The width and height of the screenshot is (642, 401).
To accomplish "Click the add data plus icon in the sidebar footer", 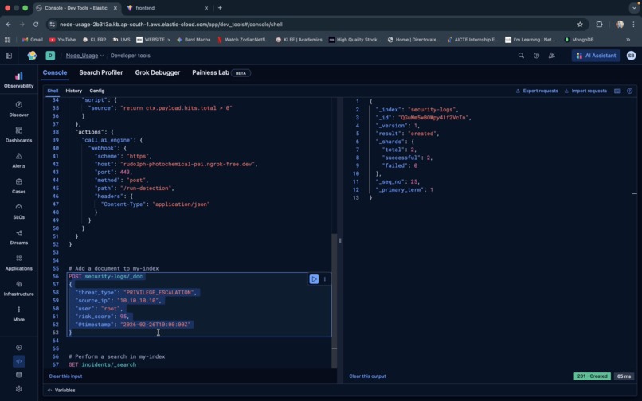I will coord(19,348).
